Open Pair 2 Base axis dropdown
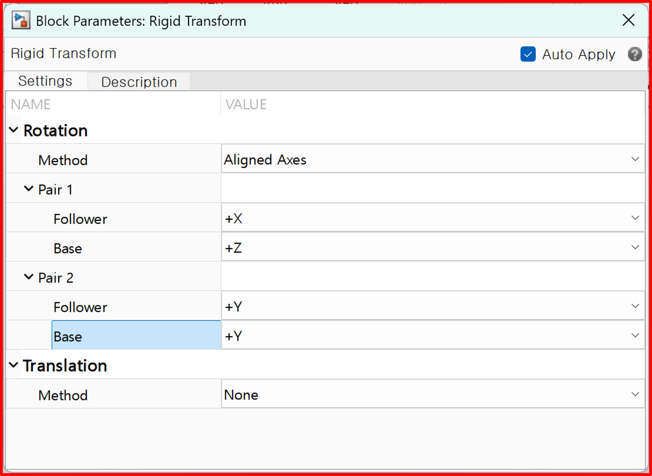Viewport: 652px width, 476px height. pyautogui.click(x=433, y=336)
